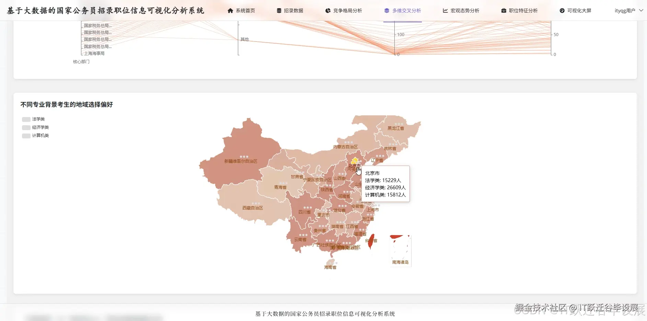Toggle the 经济学类 legend swatch
Viewport: 647px width, 321px height.
(x=26, y=128)
